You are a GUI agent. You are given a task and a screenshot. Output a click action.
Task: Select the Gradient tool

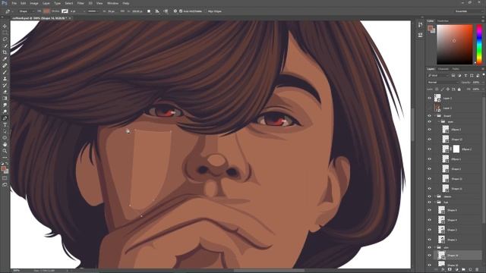5,99
